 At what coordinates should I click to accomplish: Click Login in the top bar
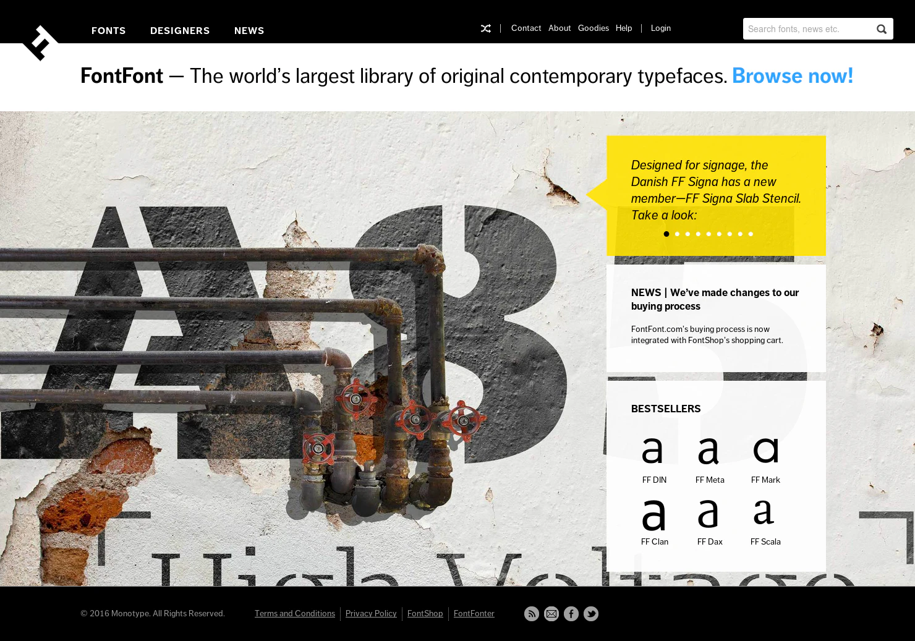(x=660, y=28)
